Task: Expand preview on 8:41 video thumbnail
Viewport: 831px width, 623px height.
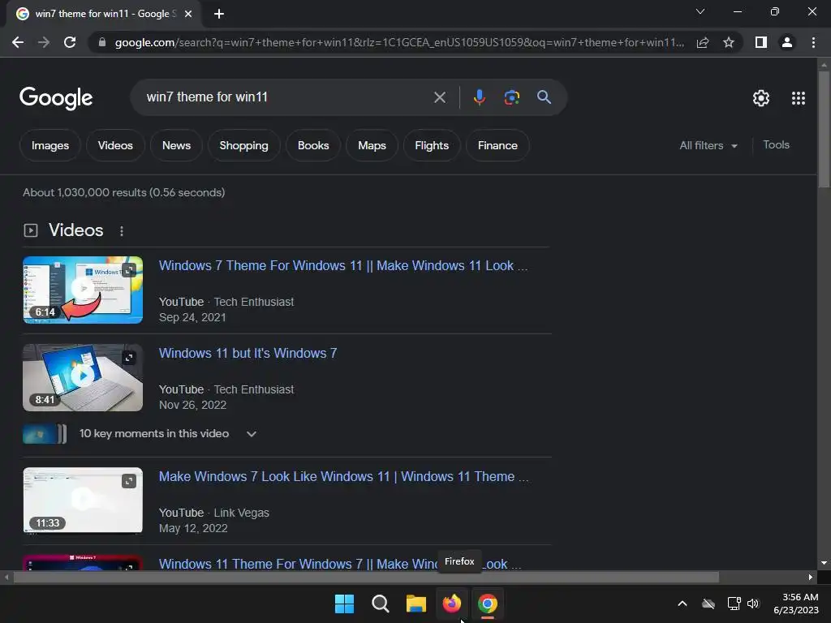Action: pos(129,358)
